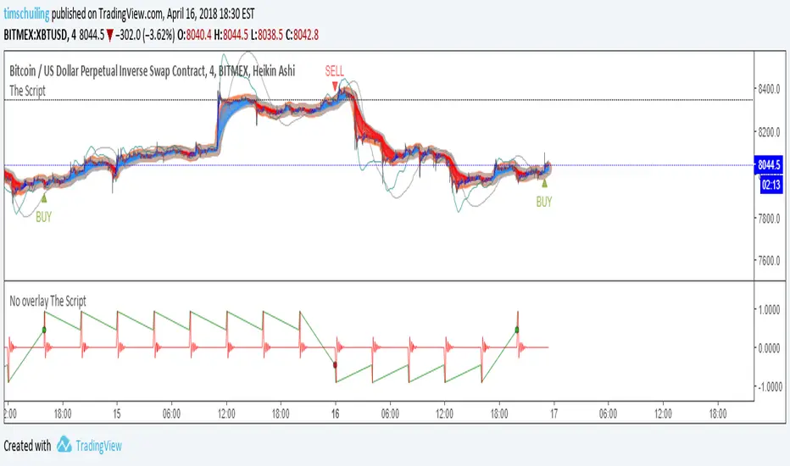Click the H:8044.5 high value
The image size is (790, 466).
[x=231, y=35]
